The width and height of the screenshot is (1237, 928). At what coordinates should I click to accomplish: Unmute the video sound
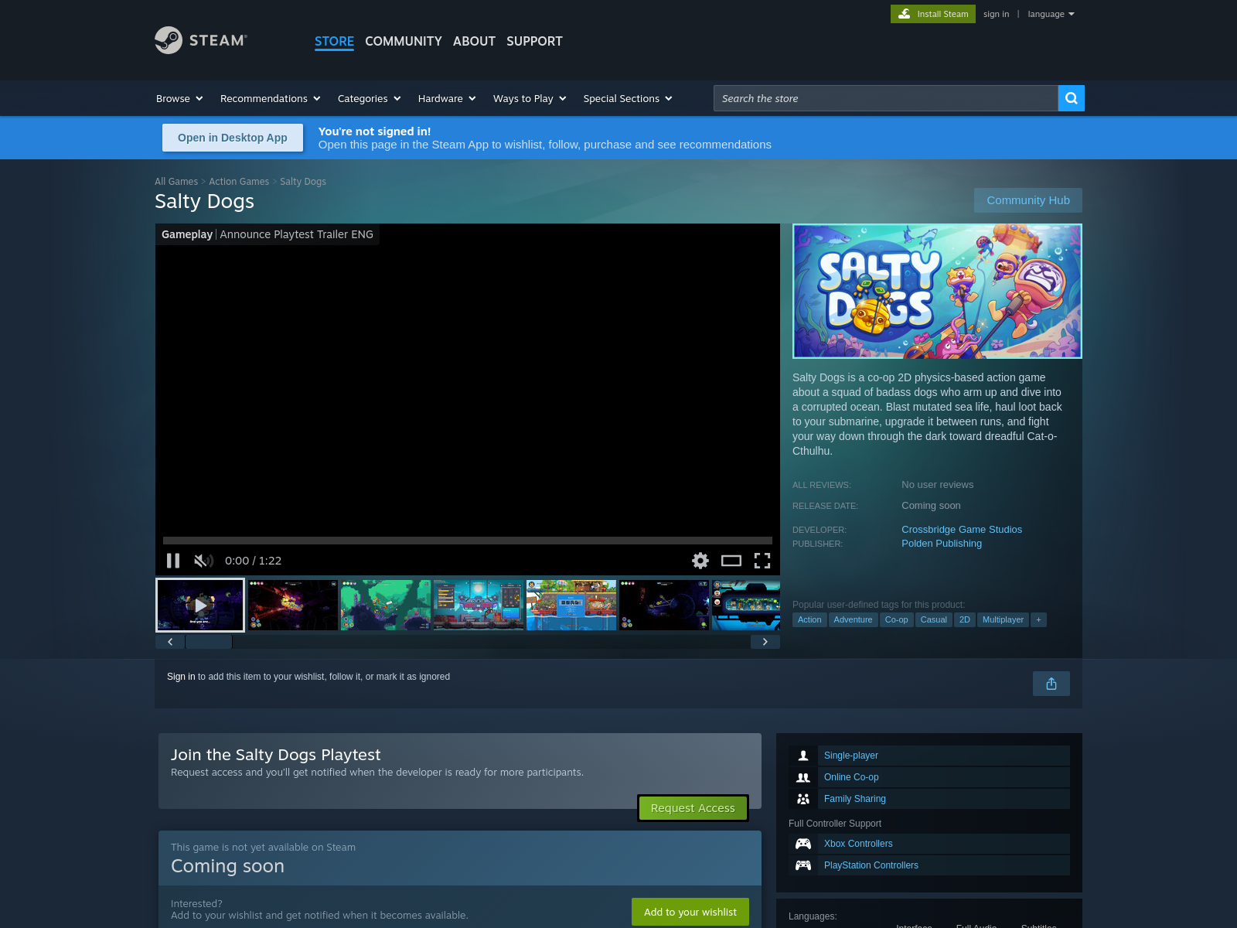[203, 561]
